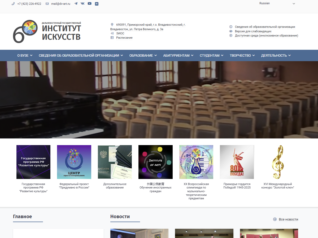Click the Rutube icon in the header

pos(96,3)
